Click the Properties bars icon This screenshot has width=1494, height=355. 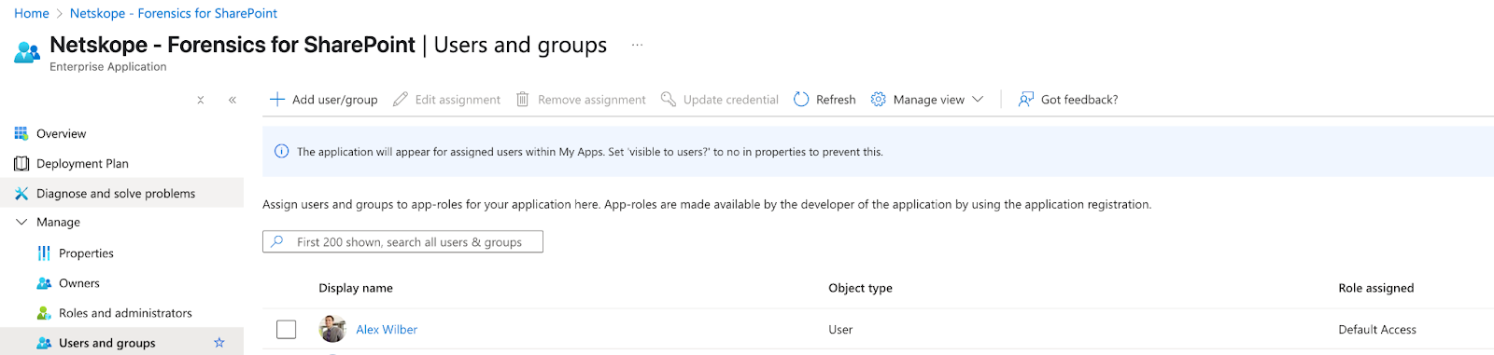coord(44,253)
